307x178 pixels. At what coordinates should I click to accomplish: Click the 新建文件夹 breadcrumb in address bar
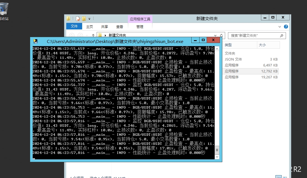pyautogui.click(x=117, y=35)
